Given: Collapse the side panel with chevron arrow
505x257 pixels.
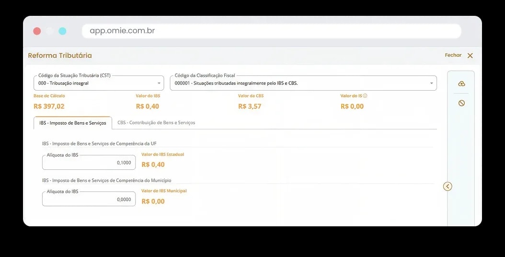Looking at the screenshot, I should 448,187.
